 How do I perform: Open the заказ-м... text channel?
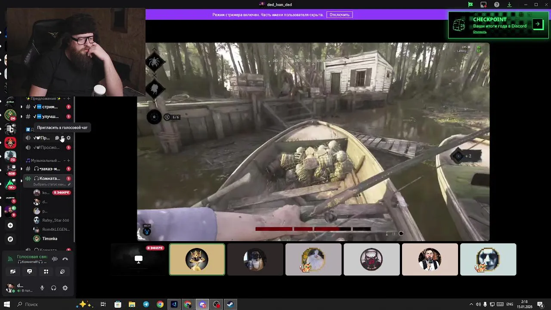(x=47, y=169)
